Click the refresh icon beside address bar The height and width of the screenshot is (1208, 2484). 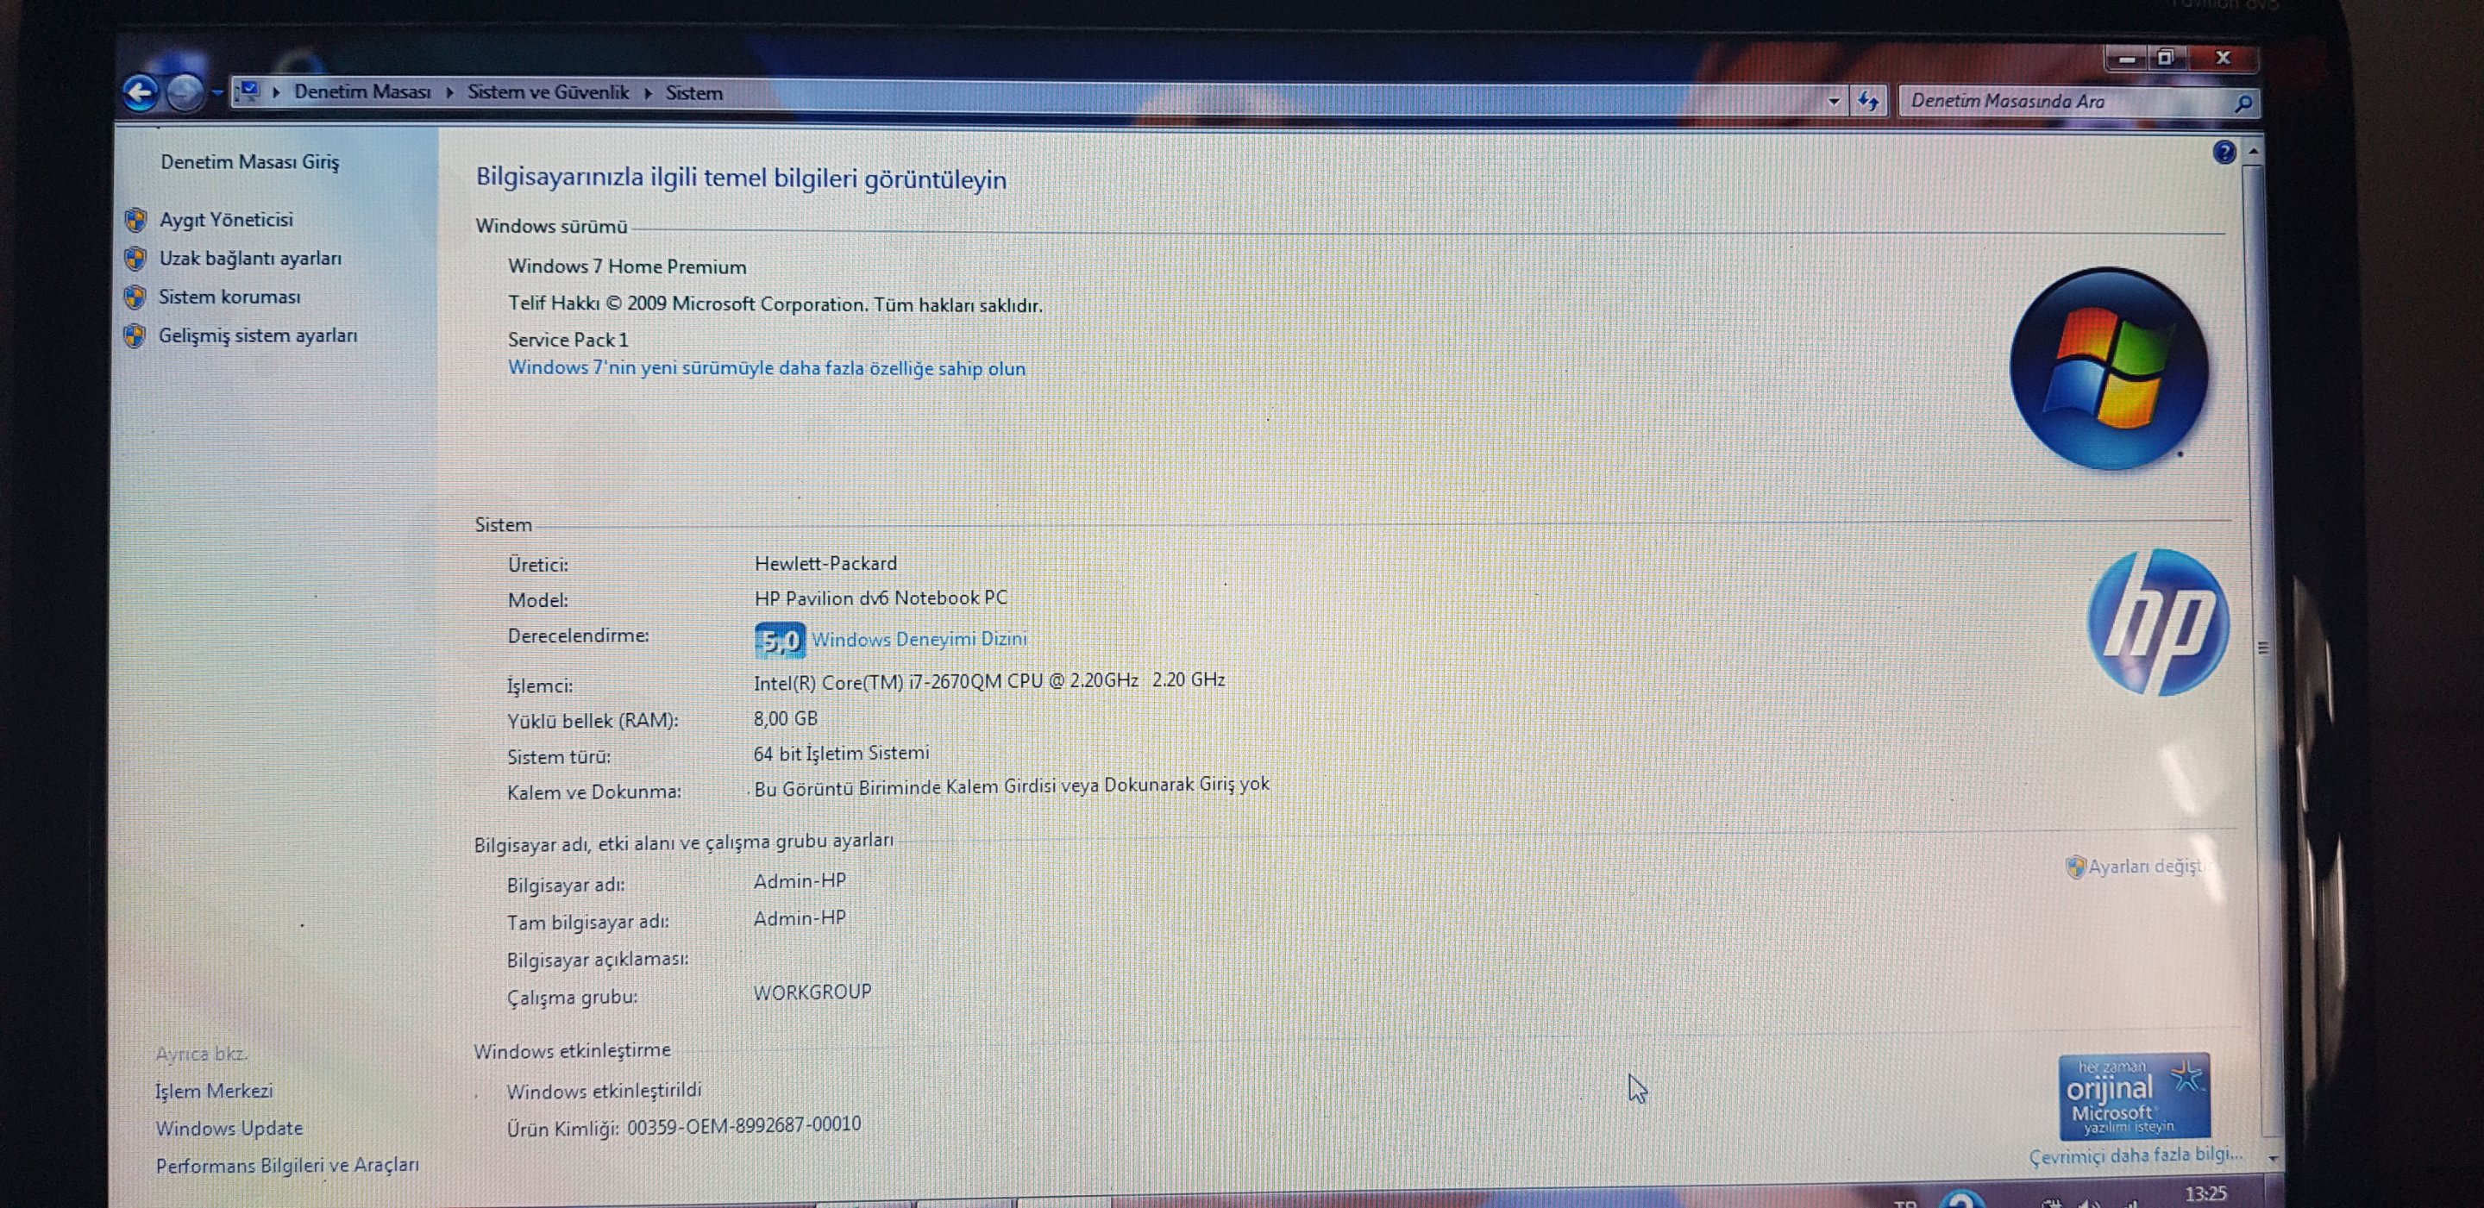click(1868, 101)
